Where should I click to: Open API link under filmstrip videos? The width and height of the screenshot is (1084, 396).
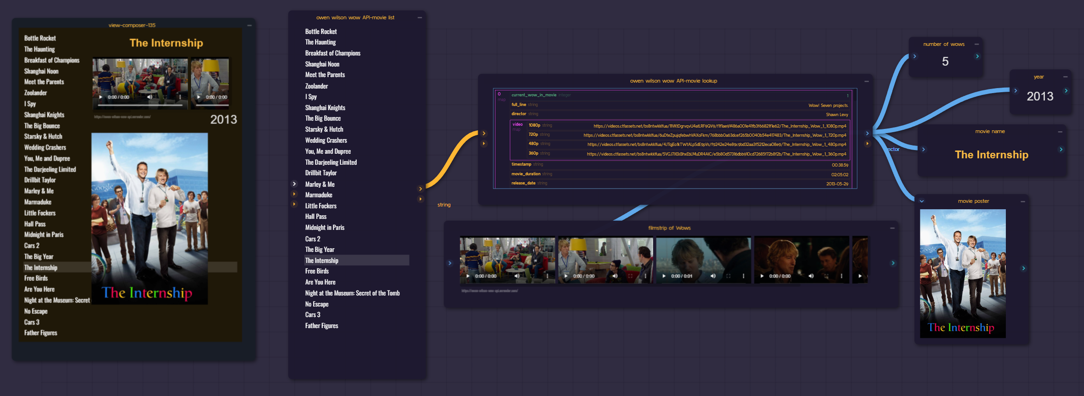tap(489, 290)
